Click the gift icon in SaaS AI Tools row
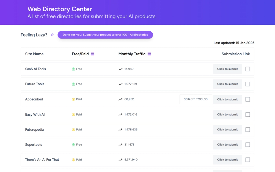The width and height of the screenshot is (275, 172). pyautogui.click(x=73, y=69)
